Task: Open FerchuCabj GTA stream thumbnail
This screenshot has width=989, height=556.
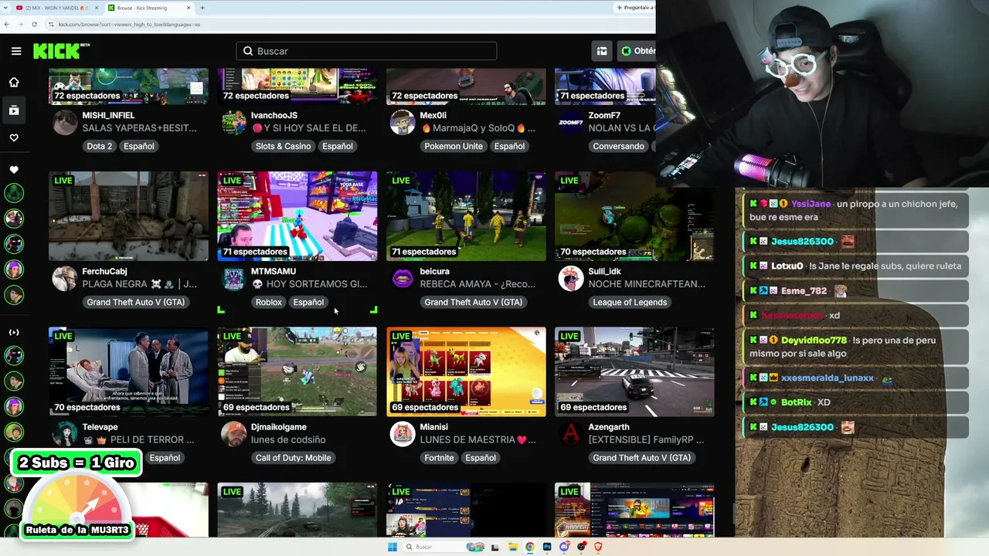Action: (128, 216)
